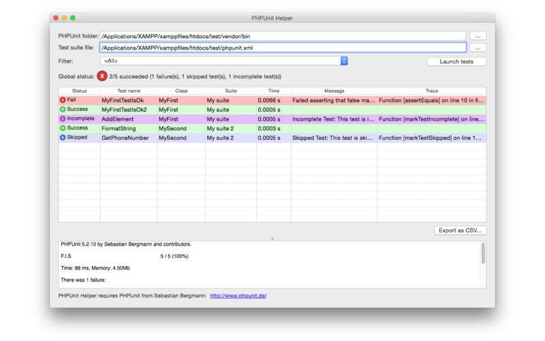Sort by the Message column header
545x341 pixels.
tap(334, 91)
